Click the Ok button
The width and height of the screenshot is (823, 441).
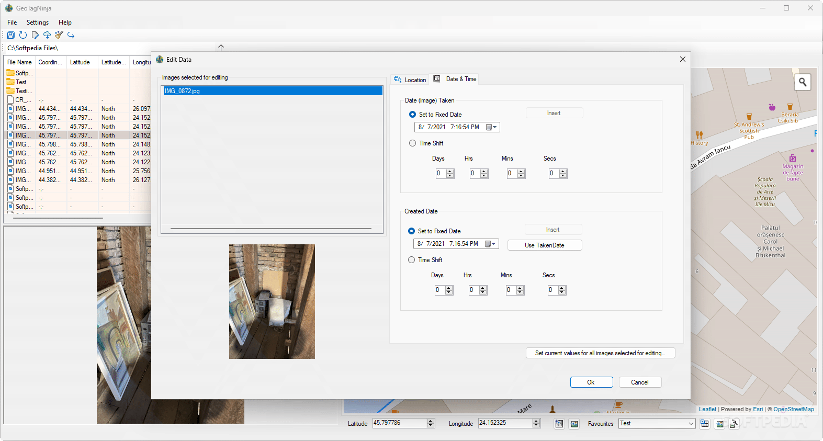[591, 382]
